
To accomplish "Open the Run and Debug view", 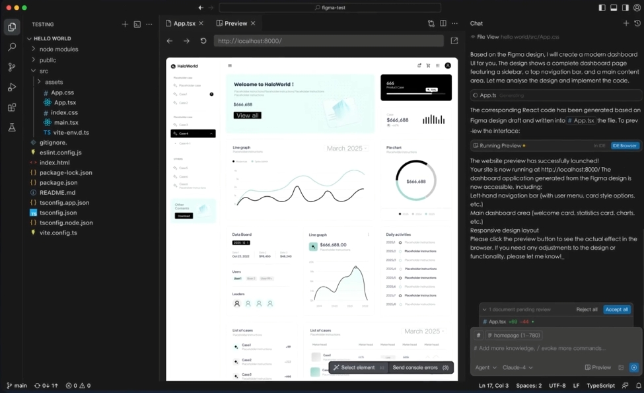I will tap(12, 87).
